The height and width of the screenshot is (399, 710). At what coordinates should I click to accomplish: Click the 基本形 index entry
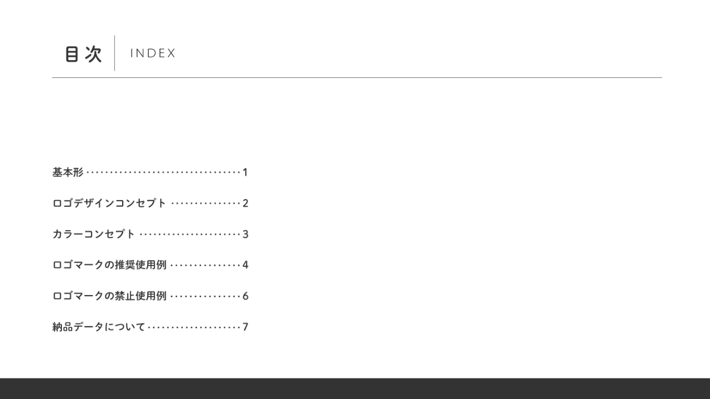tap(68, 172)
